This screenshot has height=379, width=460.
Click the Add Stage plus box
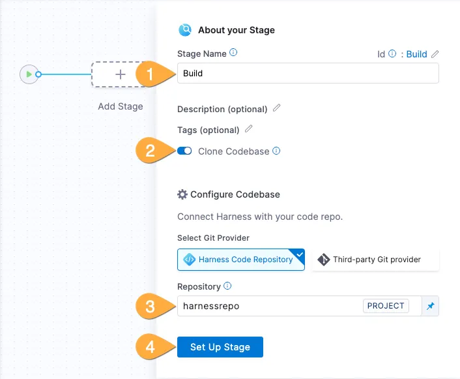point(121,74)
